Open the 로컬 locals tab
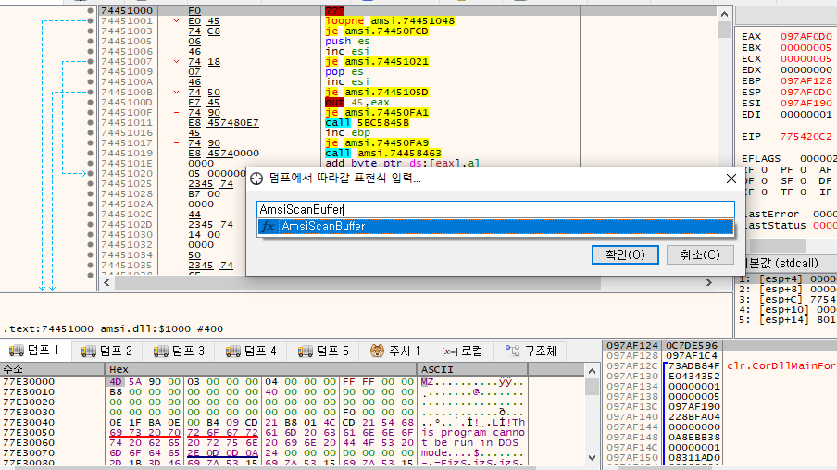 [x=462, y=351]
